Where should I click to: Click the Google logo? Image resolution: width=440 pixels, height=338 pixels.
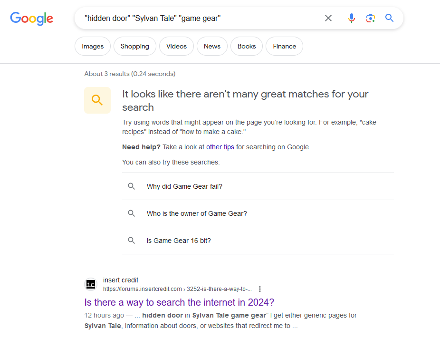pyautogui.click(x=31, y=19)
